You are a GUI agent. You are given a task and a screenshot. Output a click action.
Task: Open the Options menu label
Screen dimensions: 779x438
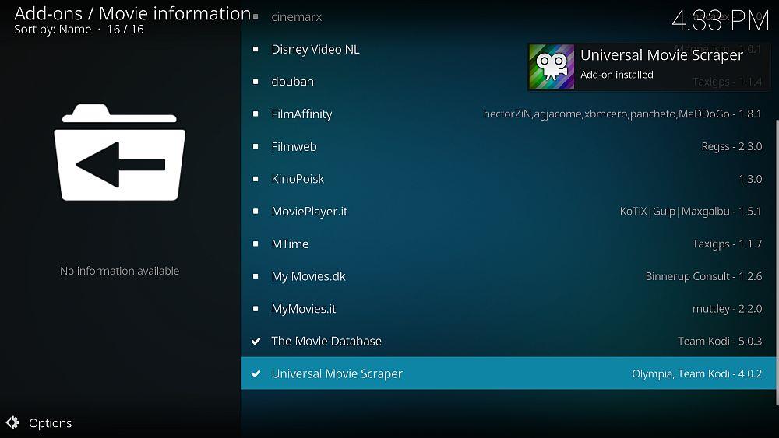pos(50,423)
